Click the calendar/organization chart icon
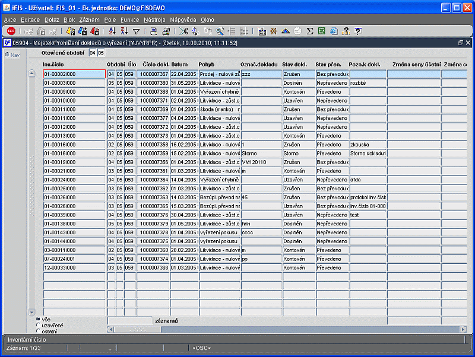The image size is (475, 357). pyautogui.click(x=262, y=31)
